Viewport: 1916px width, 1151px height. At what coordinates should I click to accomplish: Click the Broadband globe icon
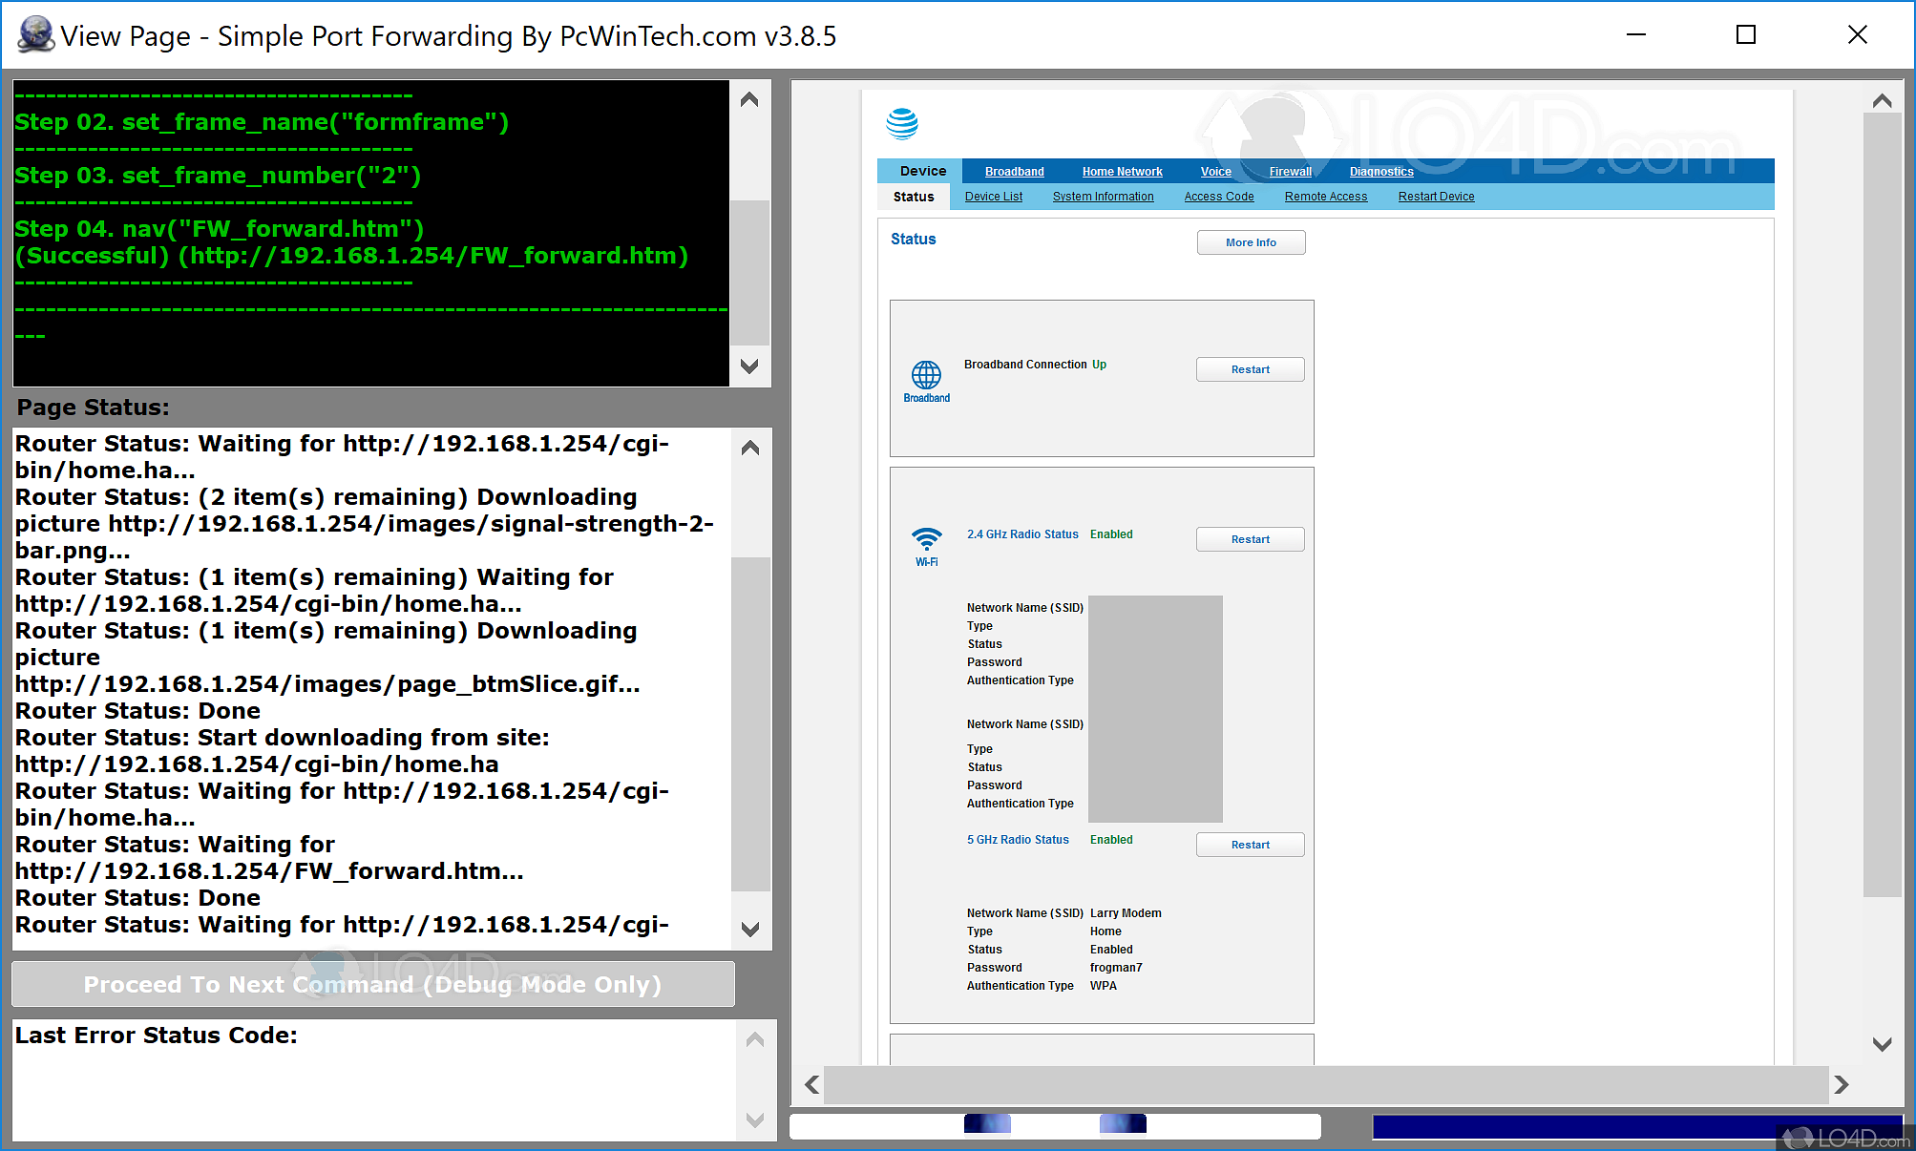926,374
